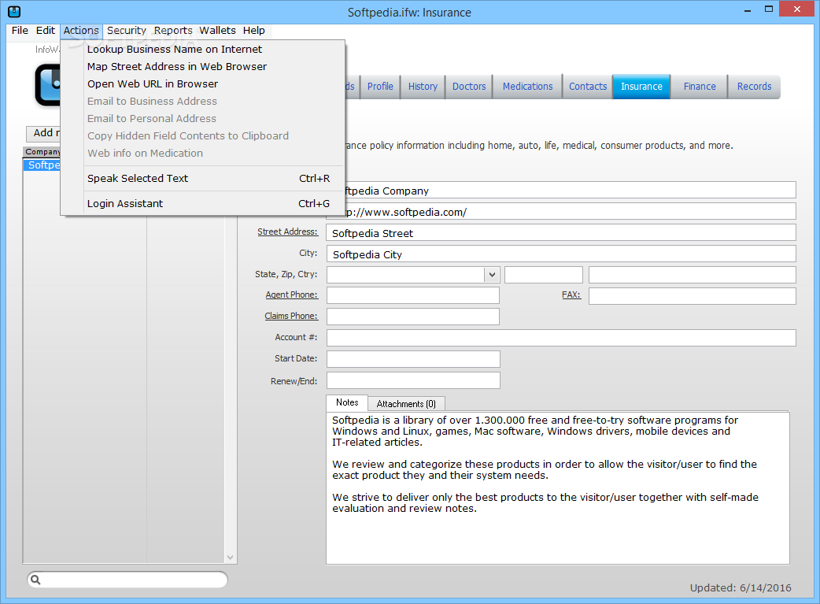Click the search box at bottom left
The height and width of the screenshot is (604, 820).
click(x=127, y=580)
